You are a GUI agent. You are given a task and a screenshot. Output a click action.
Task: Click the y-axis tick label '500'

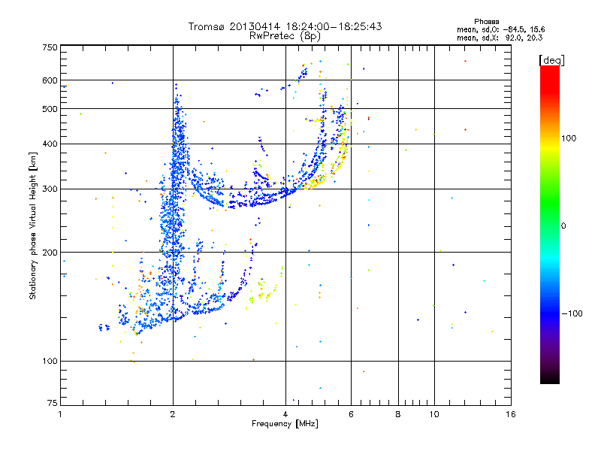[50, 109]
